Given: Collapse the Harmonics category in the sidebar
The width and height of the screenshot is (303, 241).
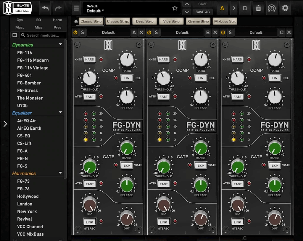Looking at the screenshot, I should tap(60, 173).
